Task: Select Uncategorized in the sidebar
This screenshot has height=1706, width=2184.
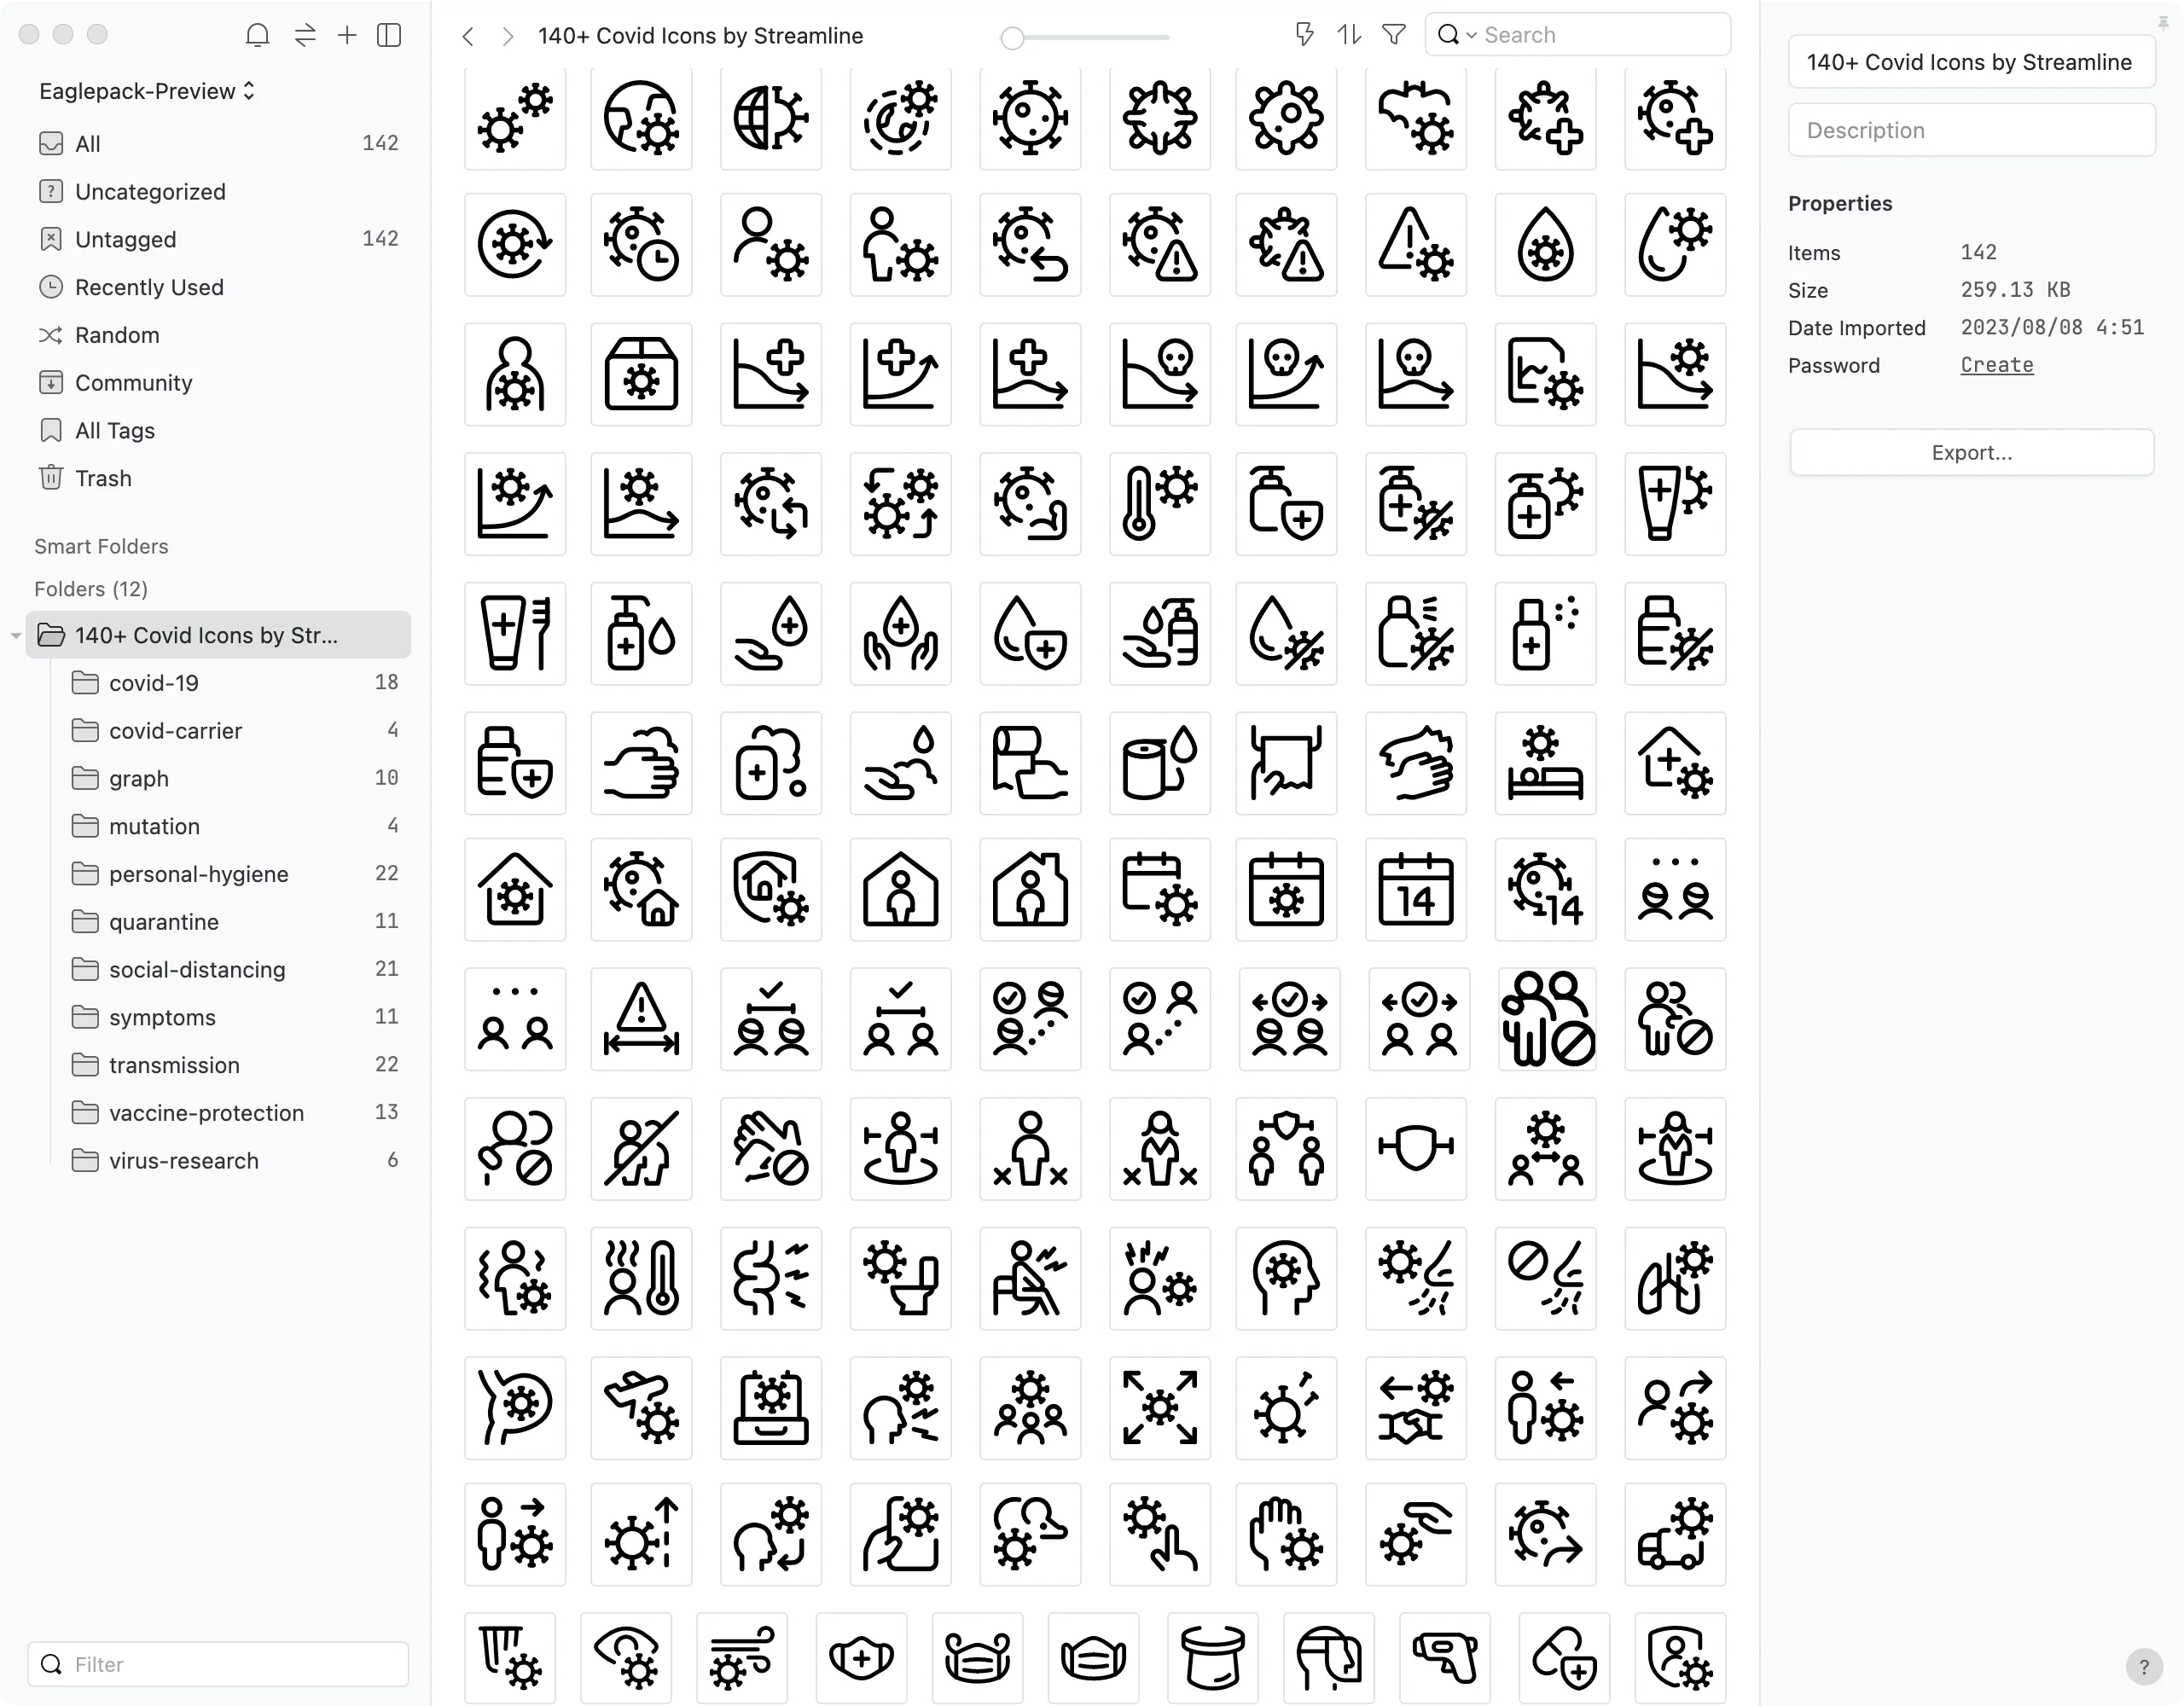Action: [218, 191]
